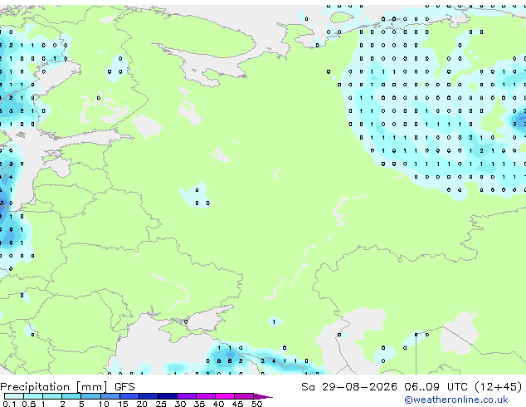Viewport: 526px width, 407px height.
Task: Click the 0.5–1 mm legend color swatch
Action: pos(33,396)
